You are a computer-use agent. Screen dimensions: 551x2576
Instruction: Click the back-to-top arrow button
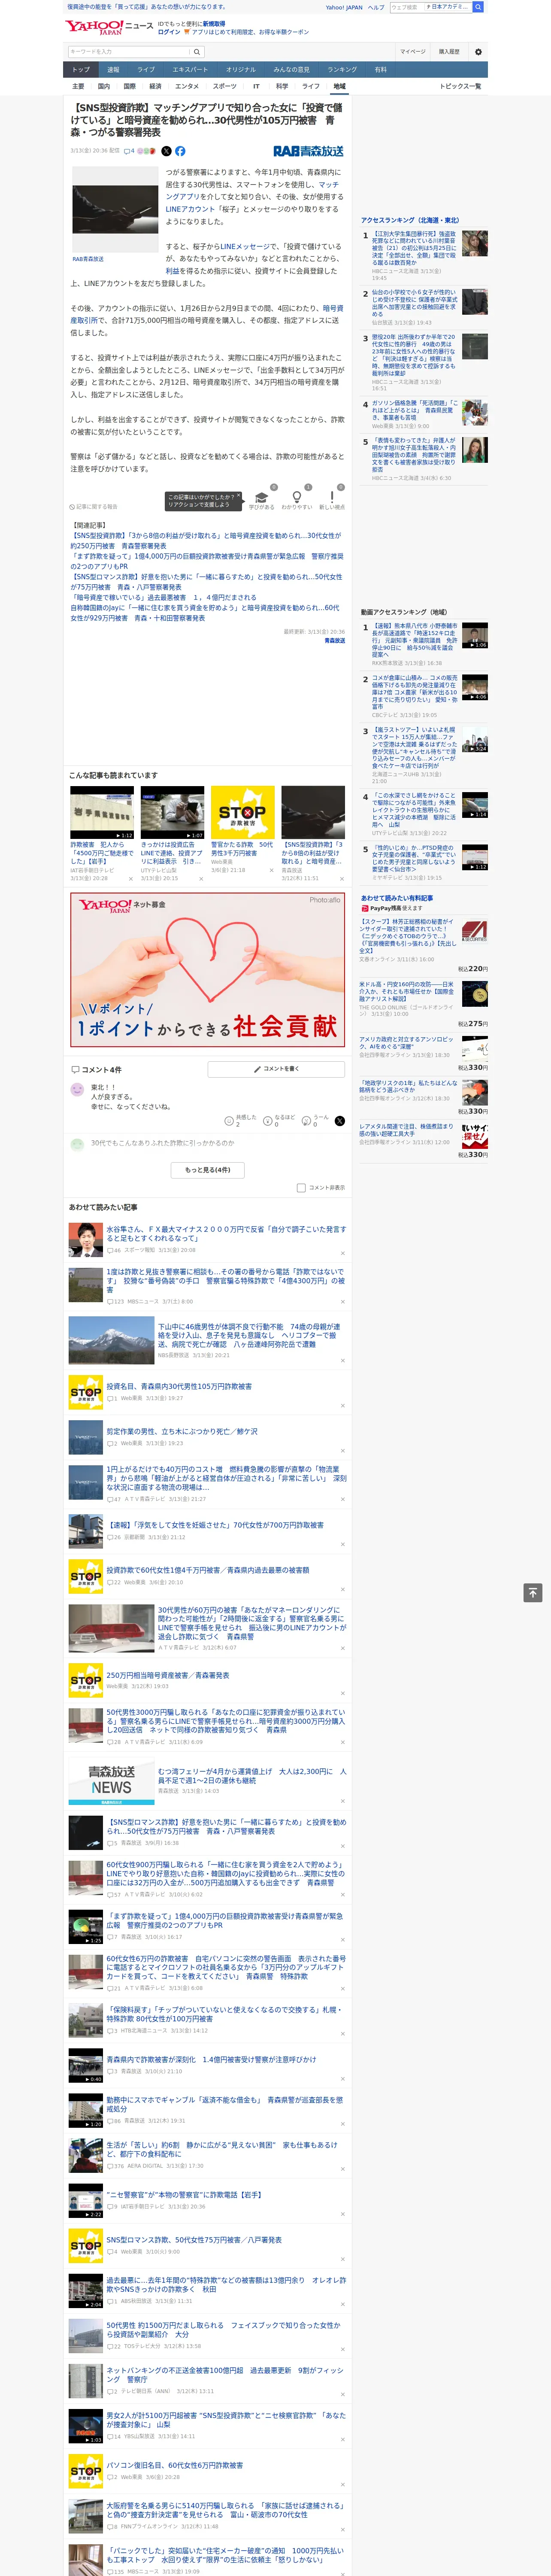(x=533, y=1593)
